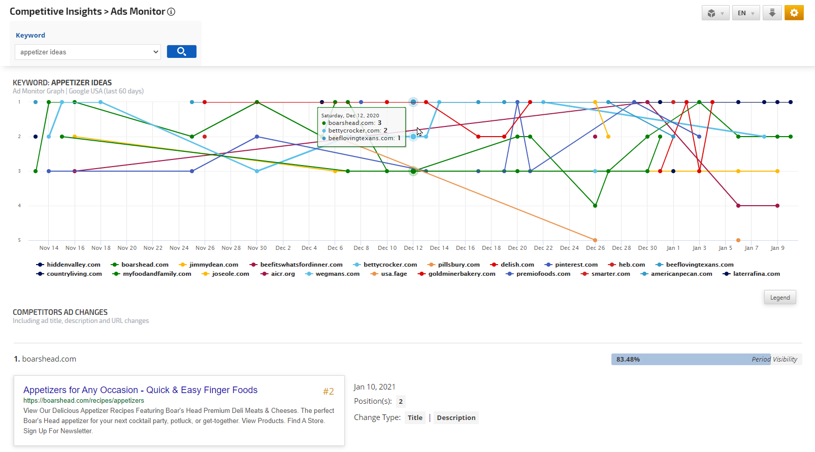The image size is (815, 452).
Task: Click the bettycrocker.com point on Dec 12
Action: 413,137
